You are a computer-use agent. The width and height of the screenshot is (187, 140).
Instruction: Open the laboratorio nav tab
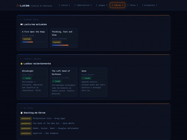click(83, 5)
